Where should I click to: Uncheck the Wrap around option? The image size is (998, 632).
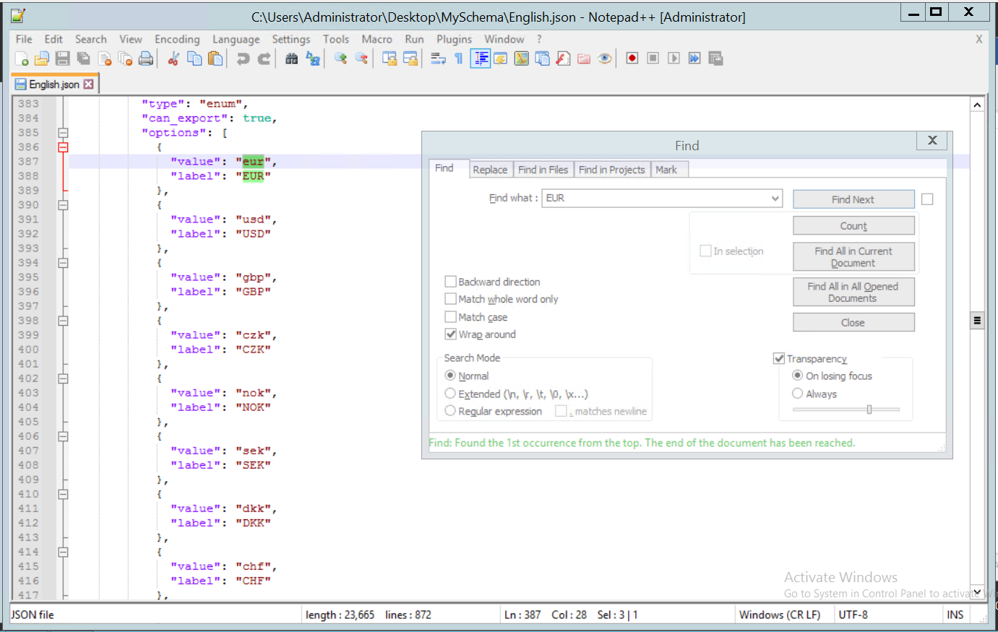coord(450,334)
